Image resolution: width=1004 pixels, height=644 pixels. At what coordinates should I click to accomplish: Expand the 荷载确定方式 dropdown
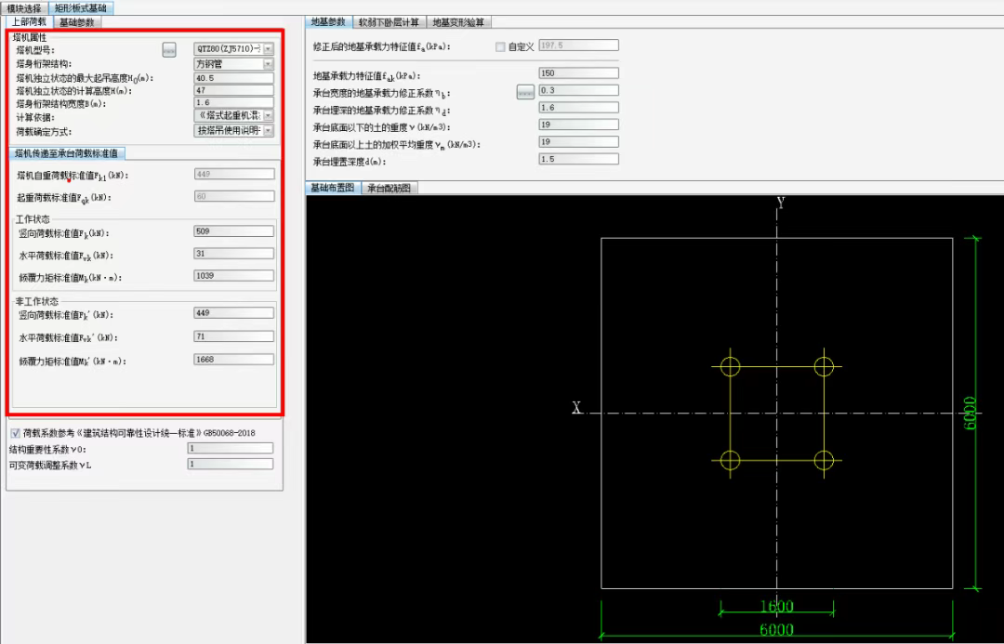click(233, 131)
